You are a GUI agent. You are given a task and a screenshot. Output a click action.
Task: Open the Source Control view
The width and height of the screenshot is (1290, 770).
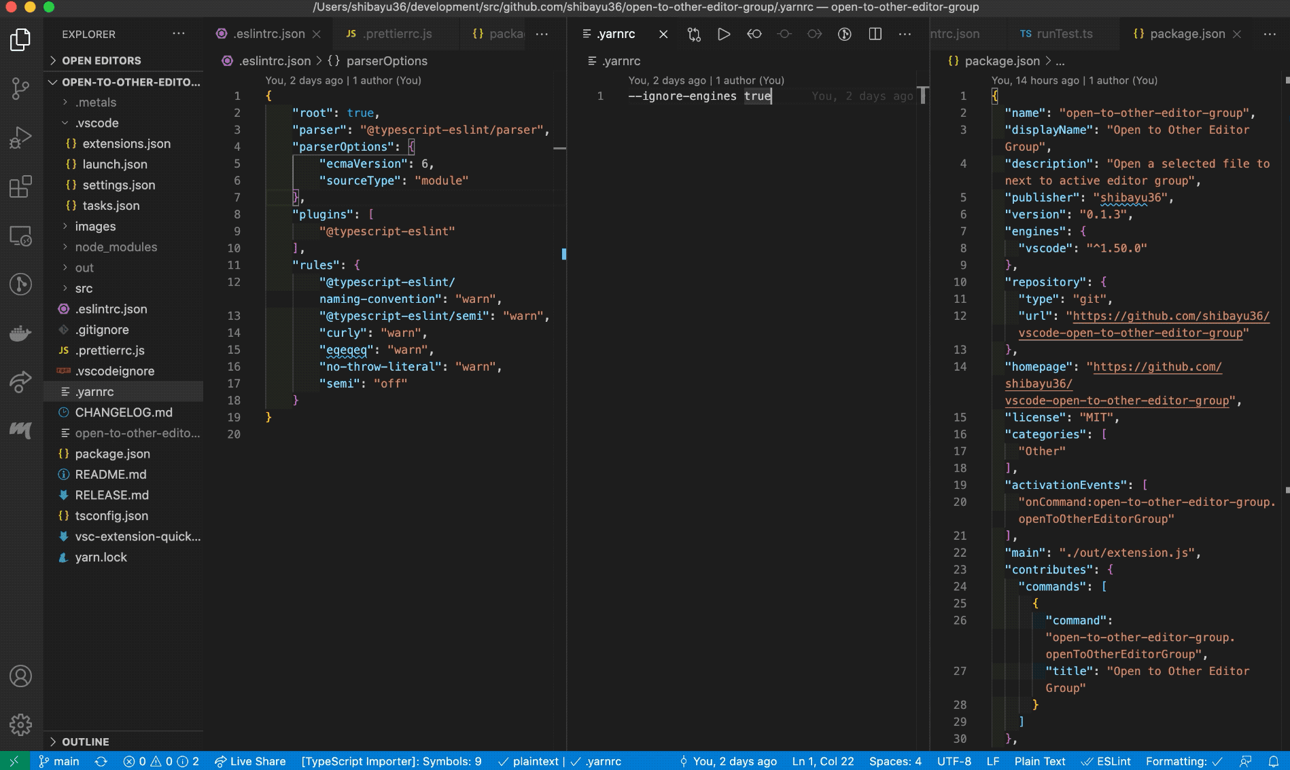[20, 89]
